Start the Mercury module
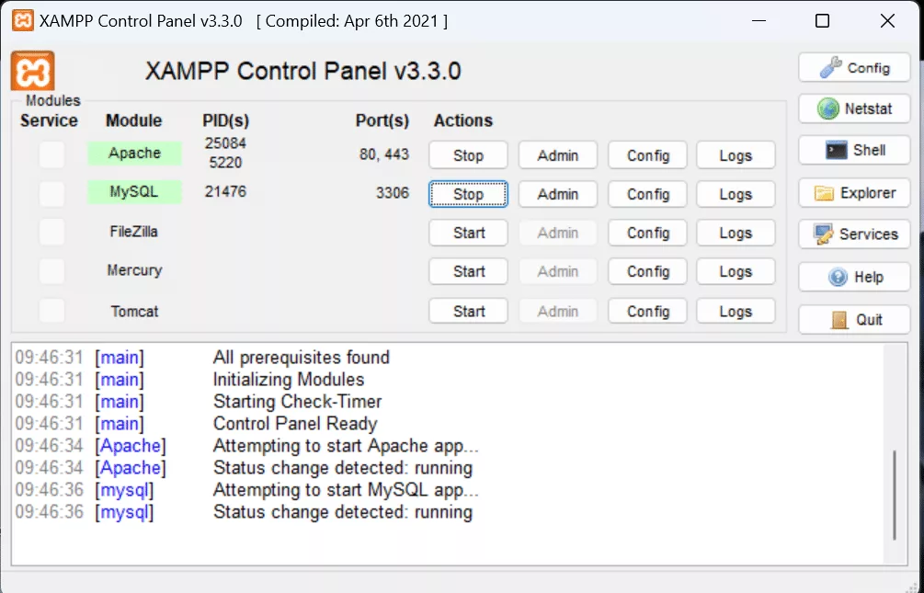Screen dimensions: 924x593 (x=468, y=272)
